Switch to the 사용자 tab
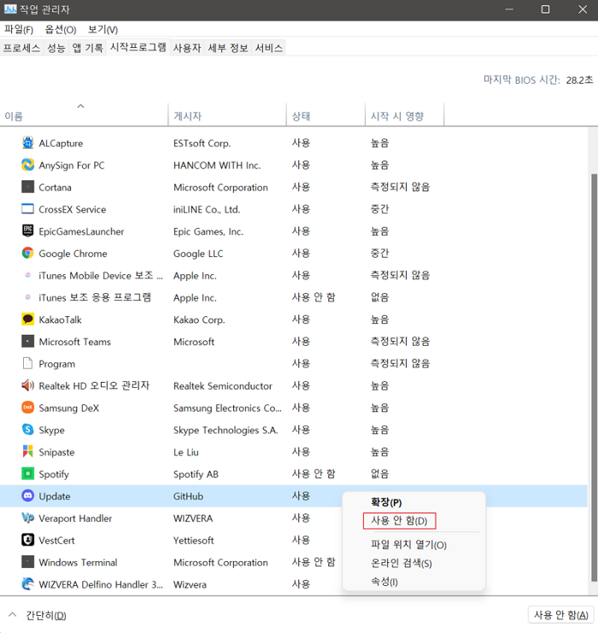The image size is (598, 633). tap(187, 48)
